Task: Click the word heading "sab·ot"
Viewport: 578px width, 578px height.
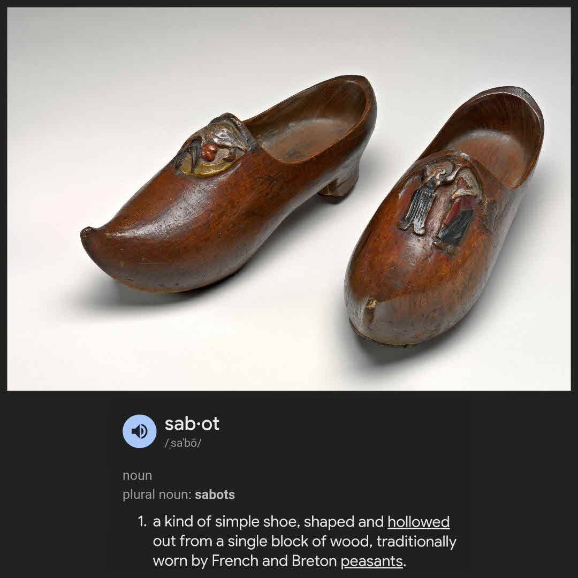Action: (192, 423)
